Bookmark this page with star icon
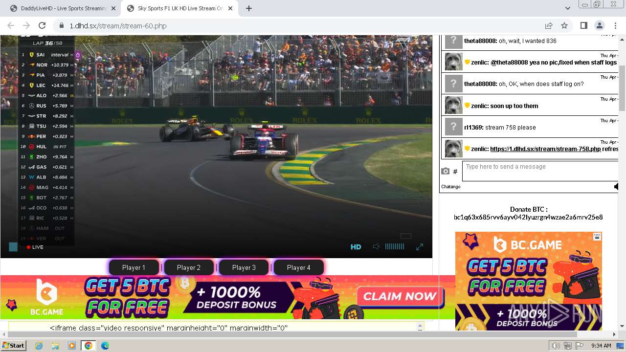 pyautogui.click(x=564, y=26)
